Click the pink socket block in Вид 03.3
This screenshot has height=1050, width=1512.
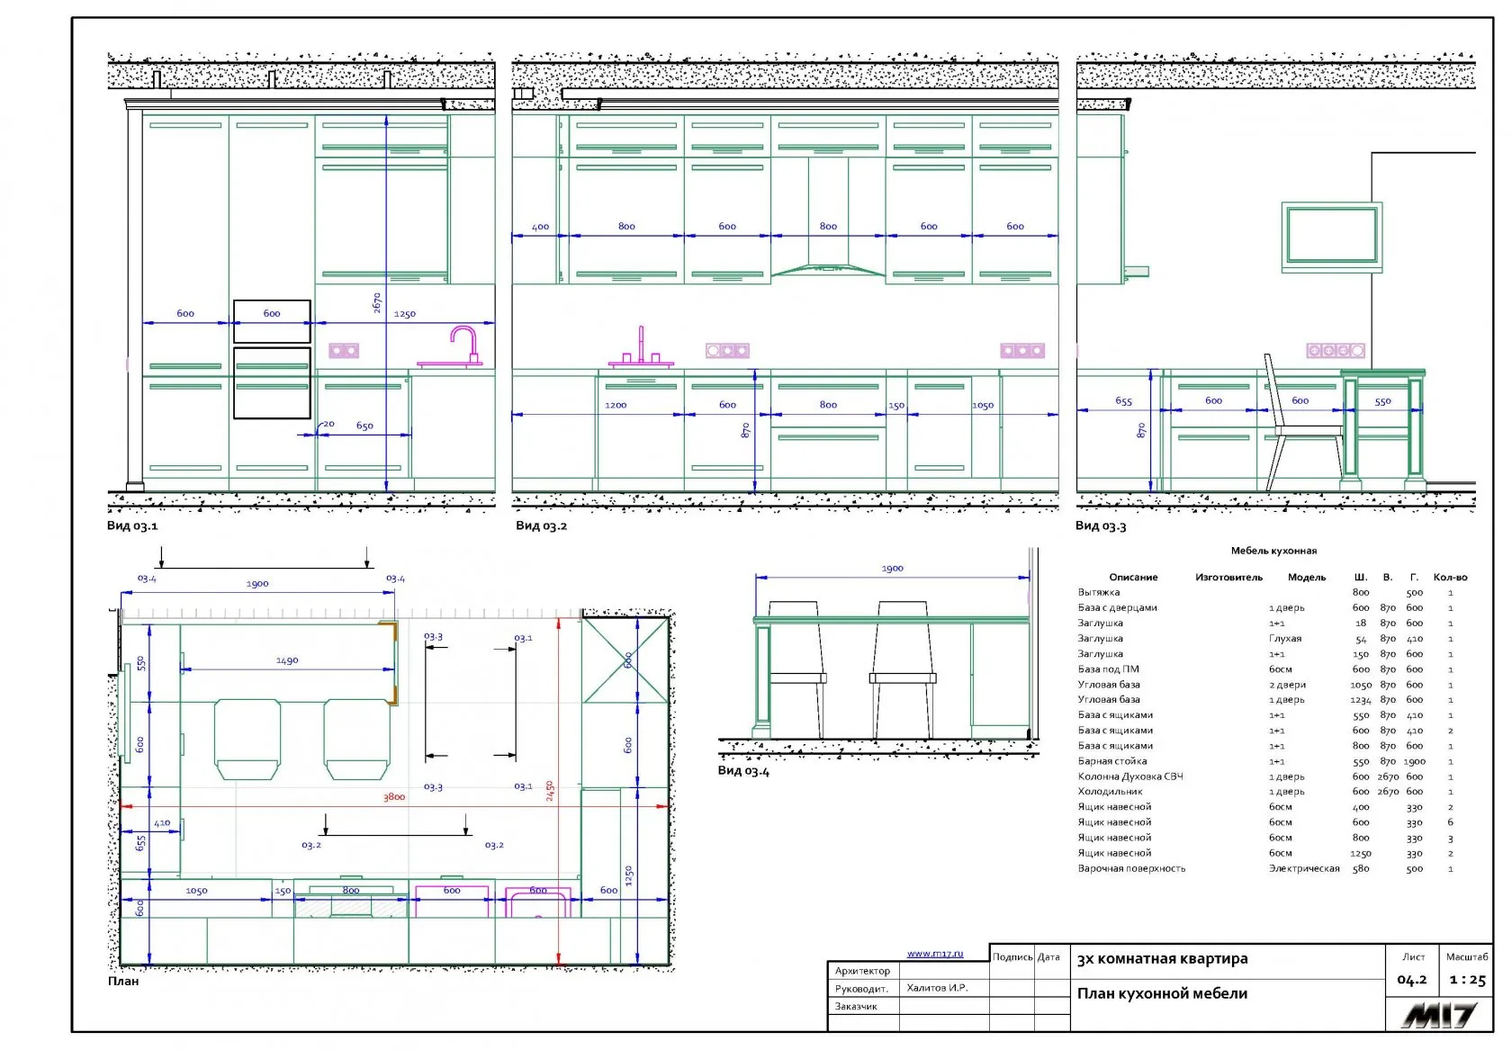1336,351
